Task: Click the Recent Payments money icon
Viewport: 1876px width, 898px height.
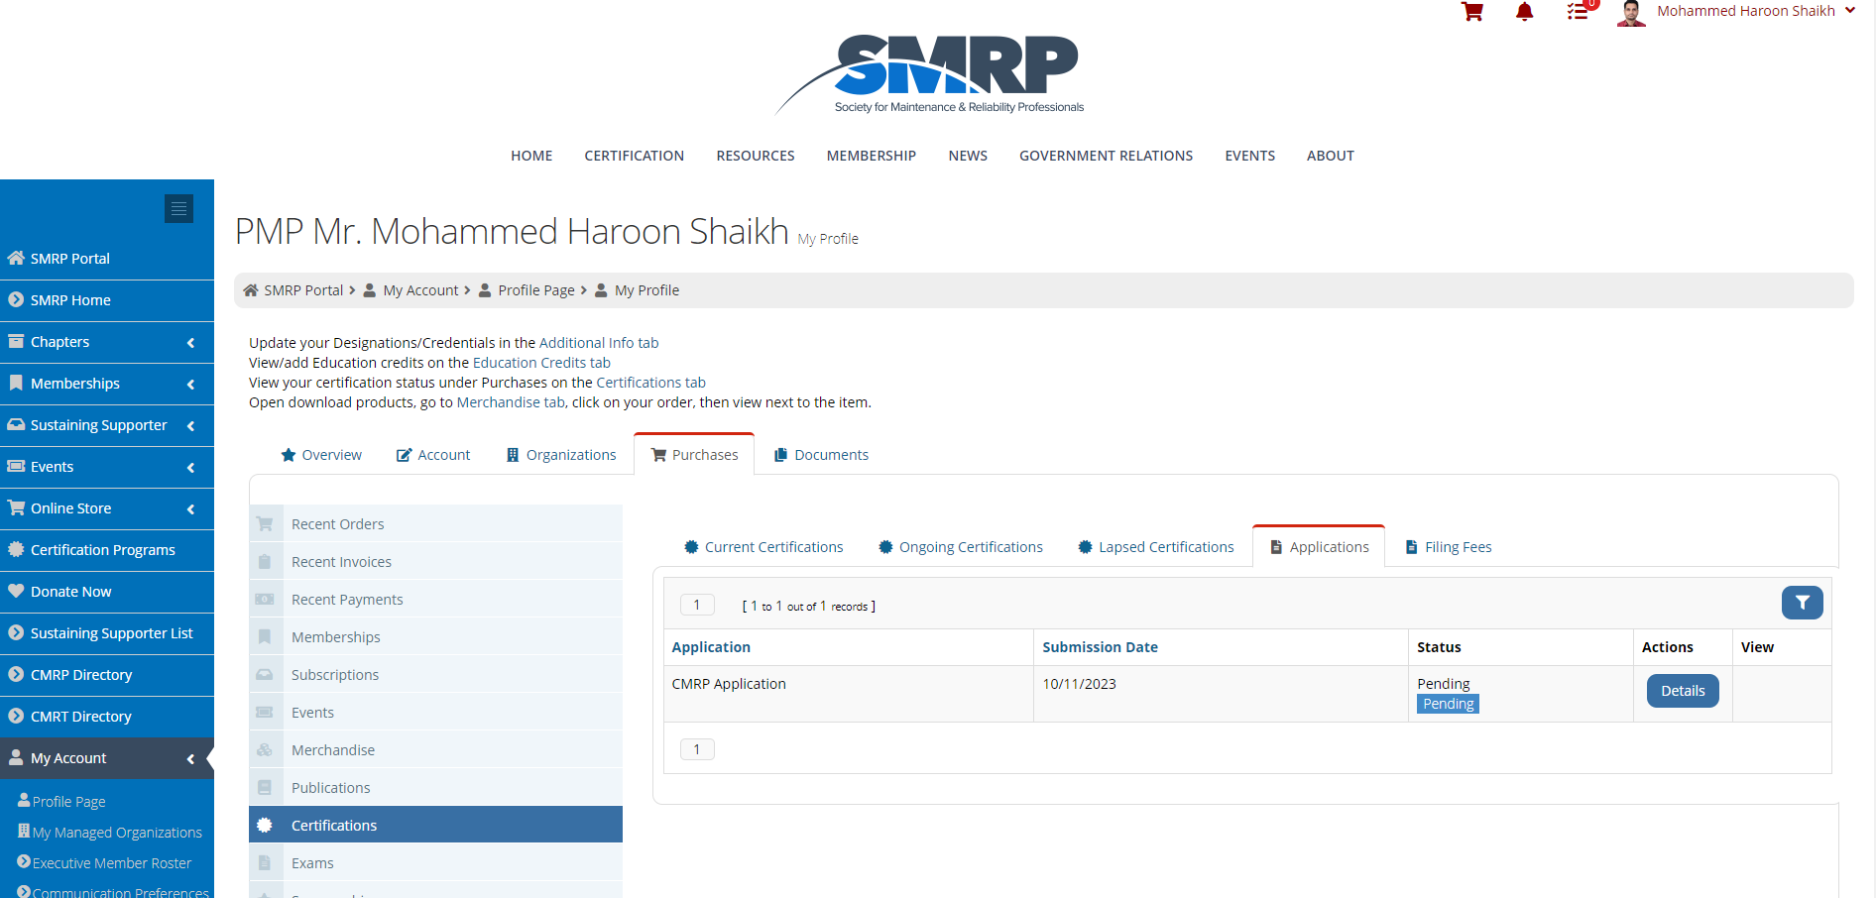Action: coord(265,600)
